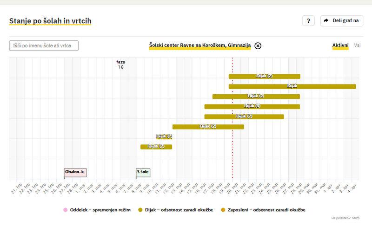
Task: Select the Dijak (3) bar
Action: pyautogui.click(x=252, y=106)
